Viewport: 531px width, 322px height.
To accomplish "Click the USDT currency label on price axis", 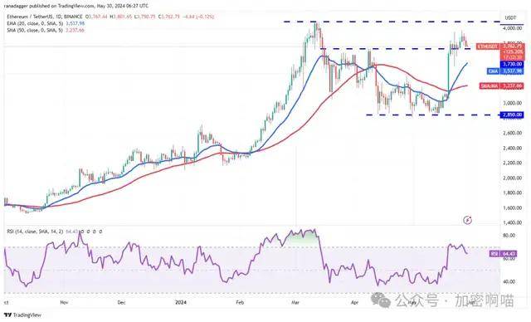I will click(x=510, y=17).
